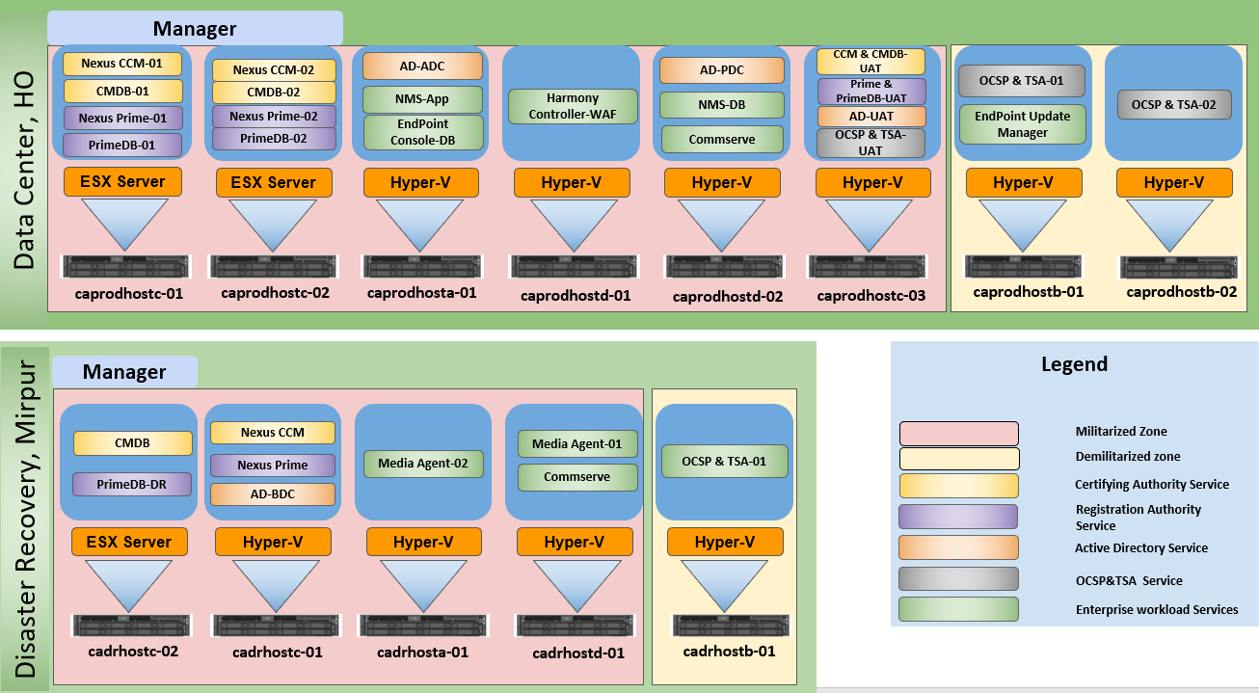Viewport: 1259px width, 693px height.
Task: Click the CMDB box on cadrhostc-02
Action: point(133,443)
